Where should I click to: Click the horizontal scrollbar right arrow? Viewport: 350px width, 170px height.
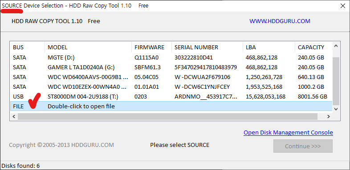pos(328,116)
